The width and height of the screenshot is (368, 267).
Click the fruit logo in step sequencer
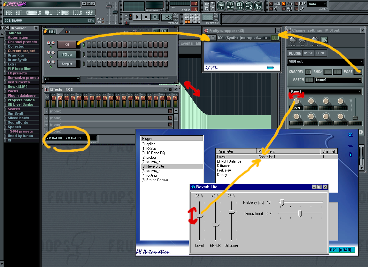coord(46,31)
